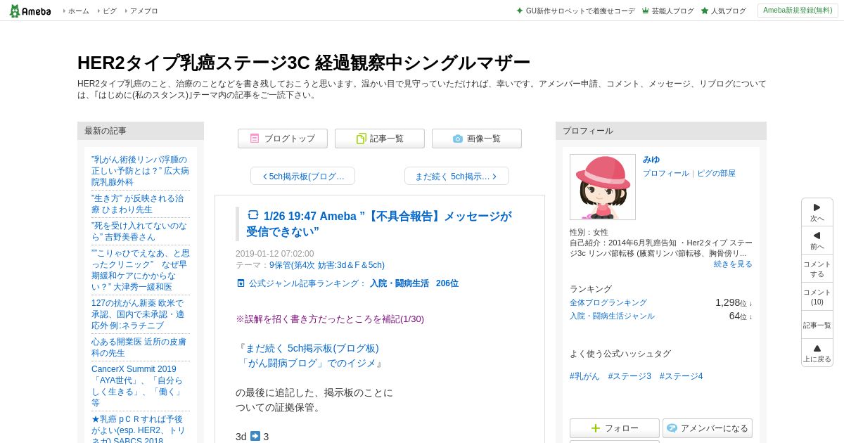Click the blue arrow emoji after 3d
Screen dimensions: 844x443
point(255,436)
